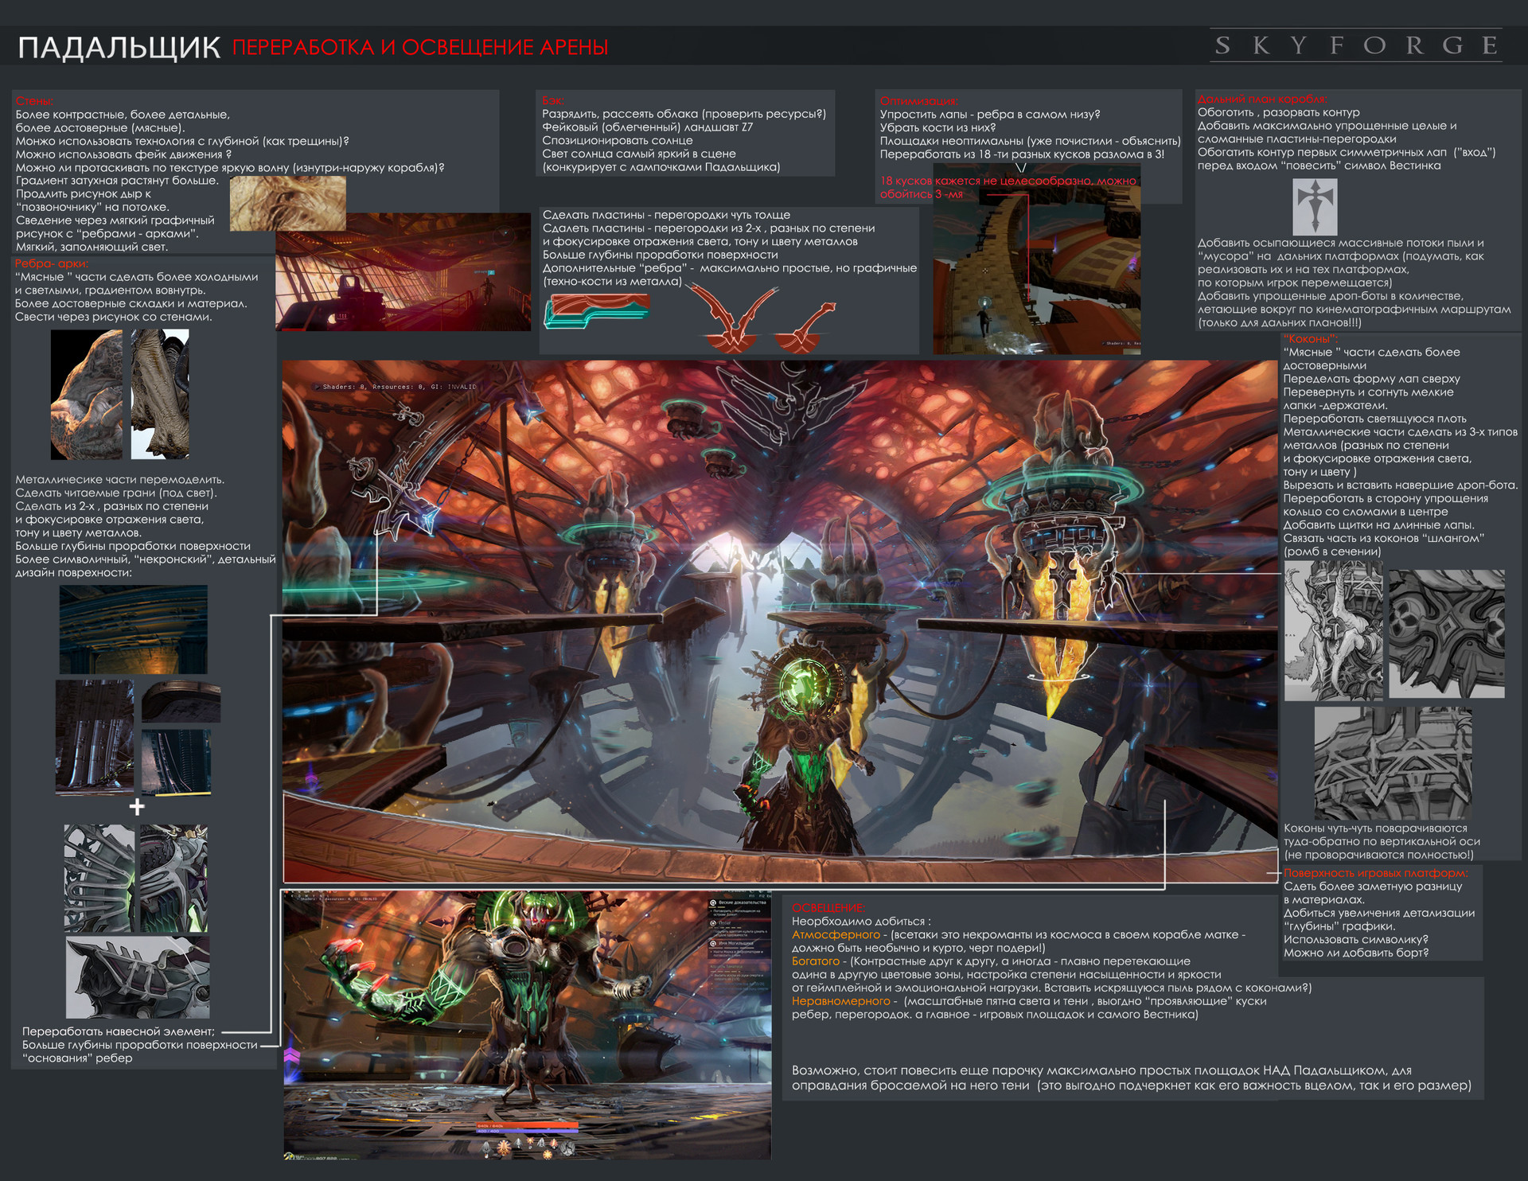
Task: Open the curved ledge reference image
Action: click(x=181, y=702)
